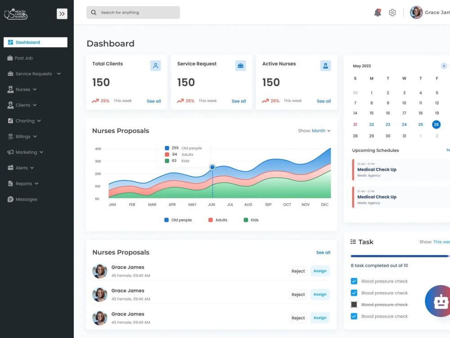
Task: Uncheck the second Blood pressure check task
Action: (354, 293)
